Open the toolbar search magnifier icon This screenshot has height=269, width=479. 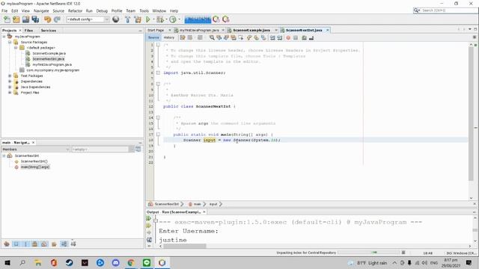pos(416,10)
